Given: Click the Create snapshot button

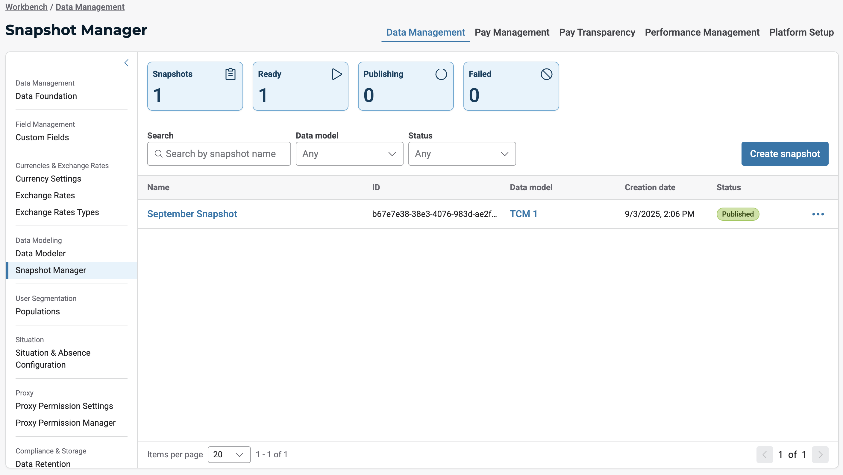Looking at the screenshot, I should point(784,154).
